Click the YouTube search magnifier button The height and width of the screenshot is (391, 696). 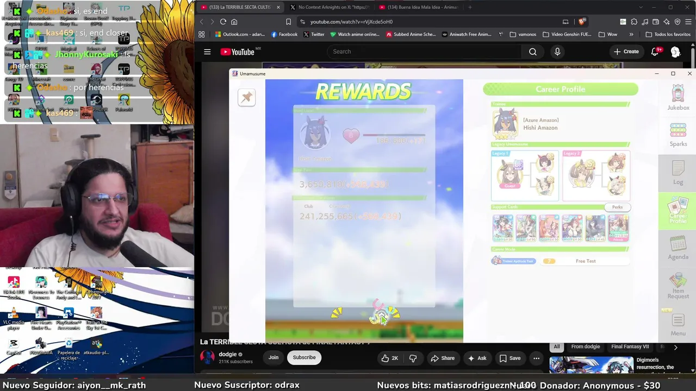coord(533,52)
